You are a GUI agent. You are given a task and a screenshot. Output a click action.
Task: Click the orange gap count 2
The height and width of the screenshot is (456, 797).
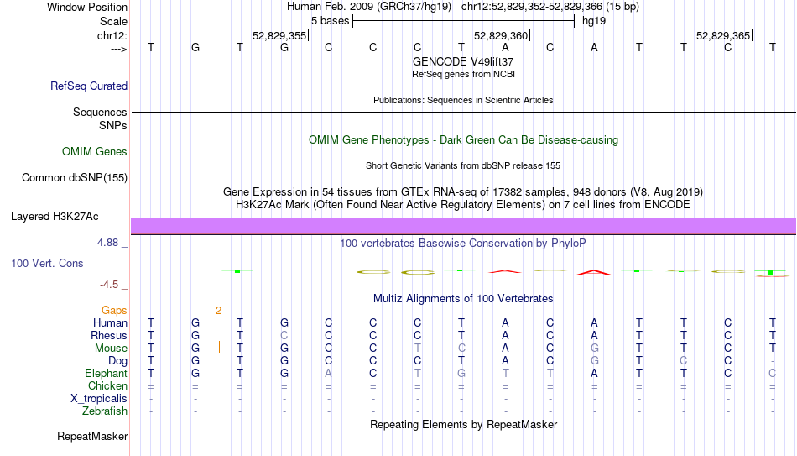(x=219, y=311)
